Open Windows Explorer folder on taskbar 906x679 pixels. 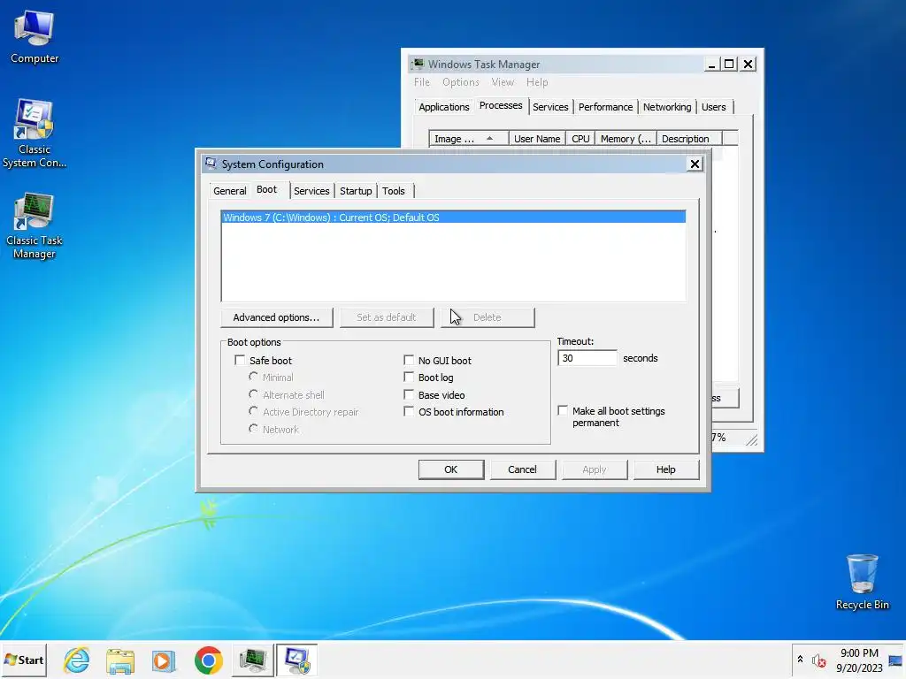click(120, 660)
